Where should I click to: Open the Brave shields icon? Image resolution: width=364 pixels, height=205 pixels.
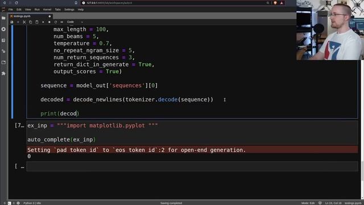point(275,3)
